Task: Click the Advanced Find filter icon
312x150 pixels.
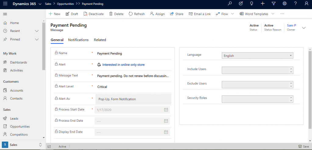Action: coord(274,4)
